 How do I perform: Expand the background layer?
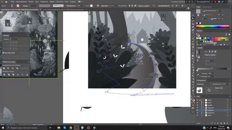(x=203, y=113)
